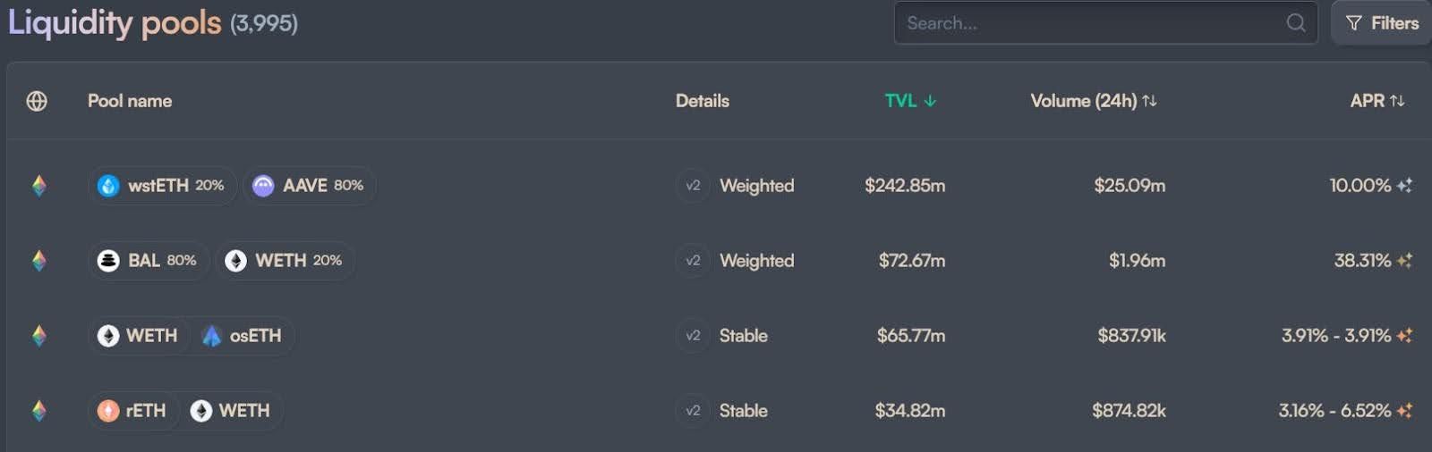Click the globe network column icon
1432x452 pixels.
pyautogui.click(x=37, y=101)
